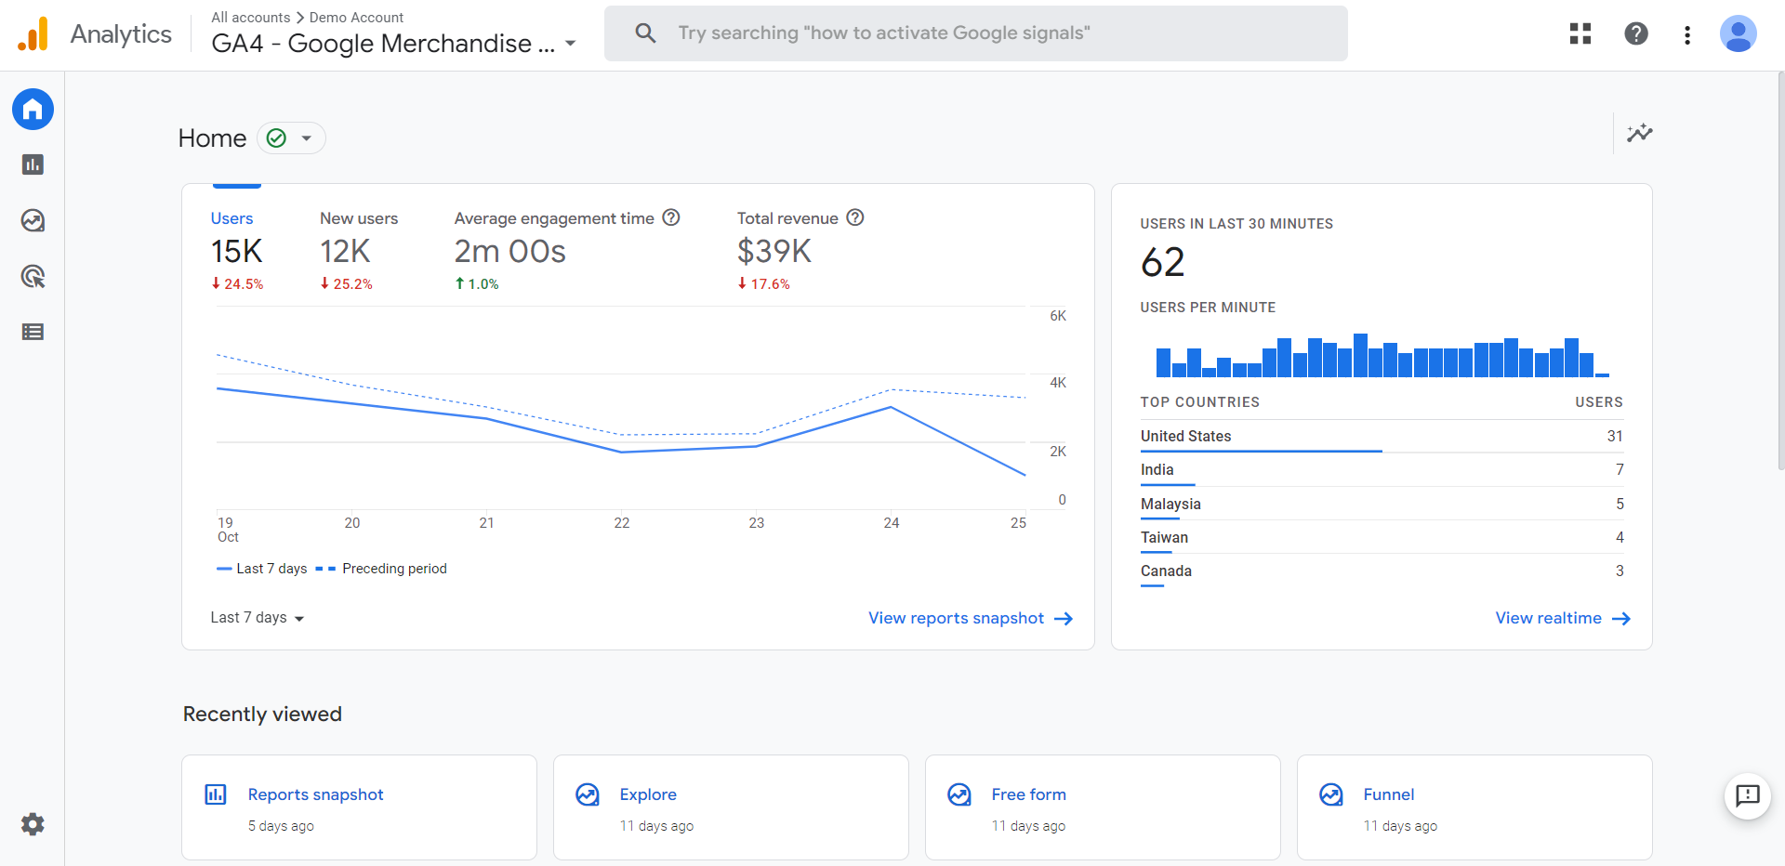The image size is (1785, 866).
Task: Expand the Home status check dropdown
Action: [291, 138]
